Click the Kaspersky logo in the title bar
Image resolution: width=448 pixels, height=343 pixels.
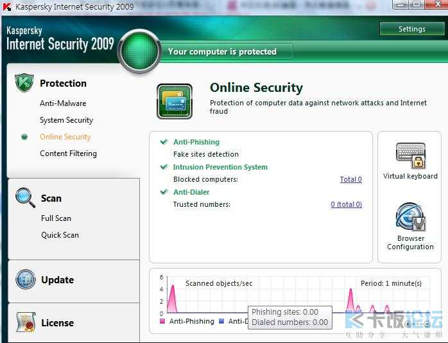point(7,6)
